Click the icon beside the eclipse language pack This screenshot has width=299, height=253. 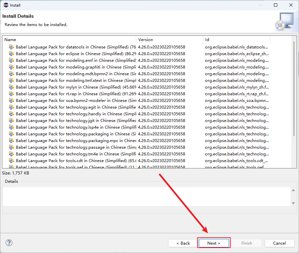coord(11,54)
